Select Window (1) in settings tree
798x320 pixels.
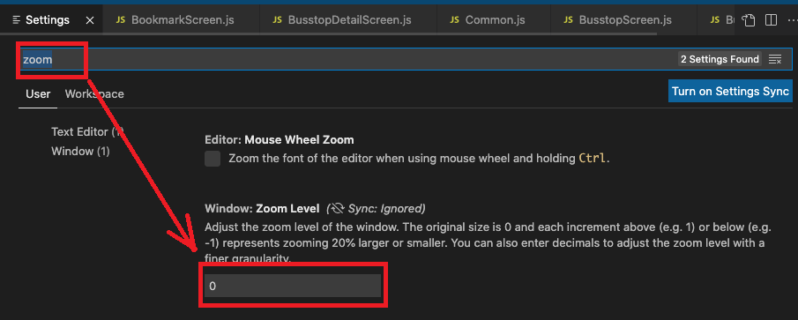pos(80,151)
